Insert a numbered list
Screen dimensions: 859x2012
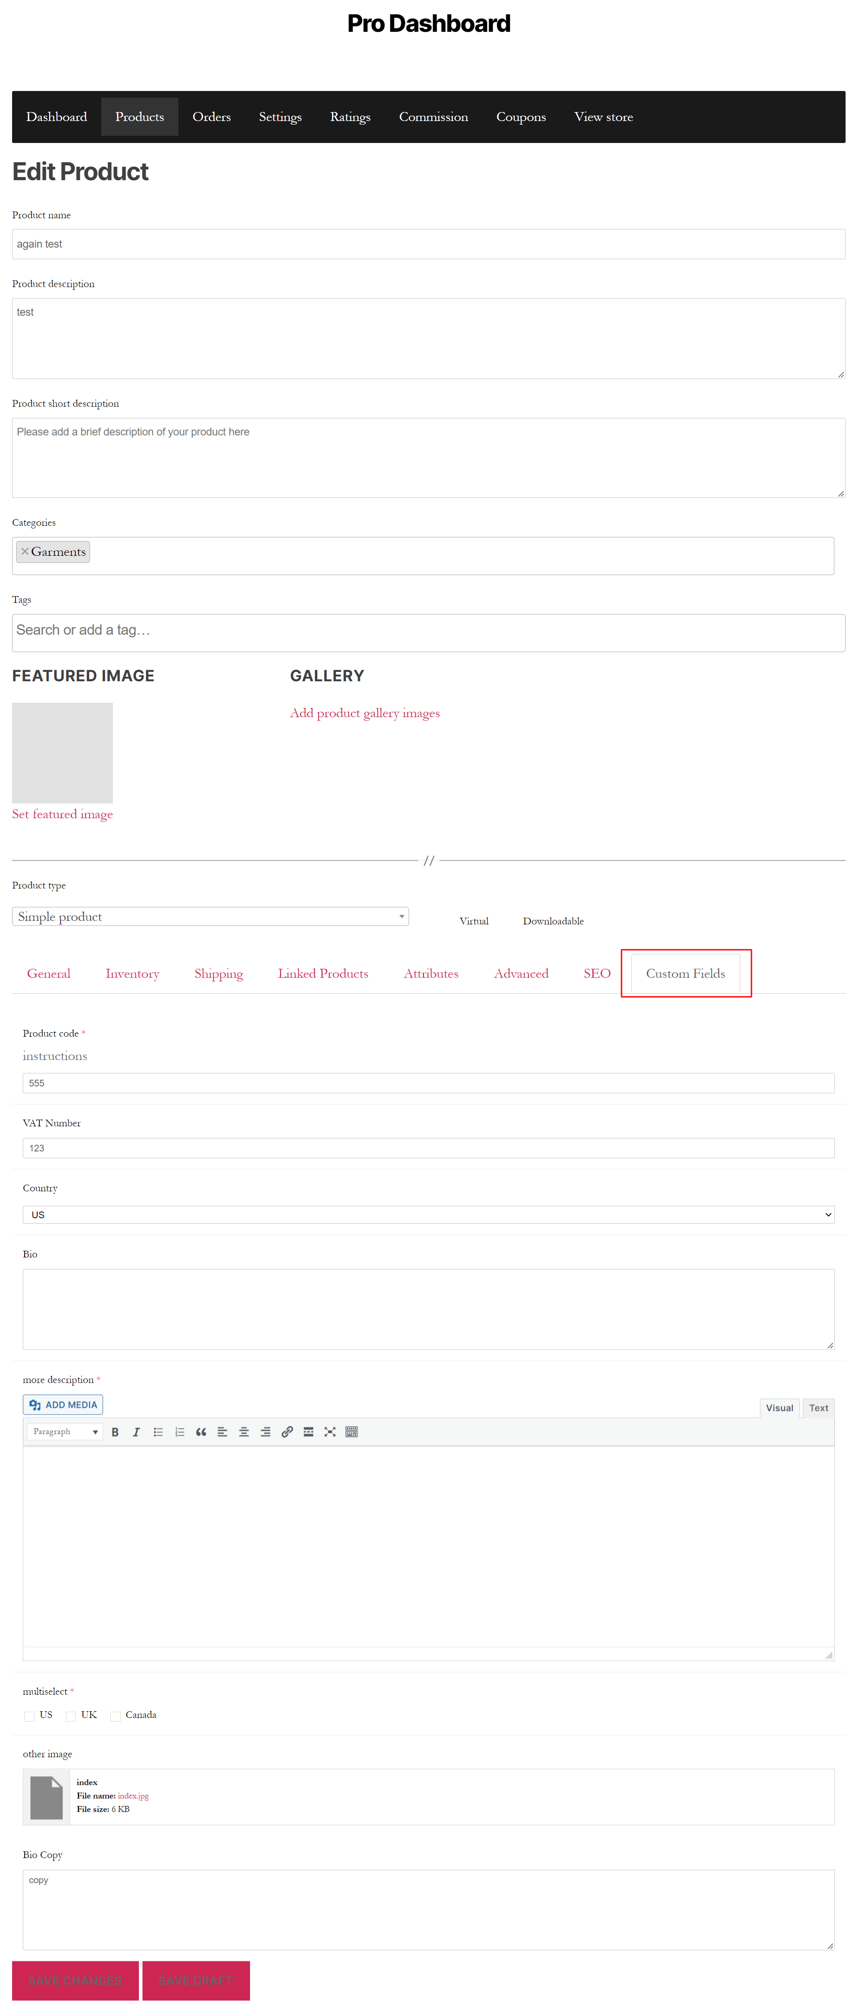tap(180, 1432)
